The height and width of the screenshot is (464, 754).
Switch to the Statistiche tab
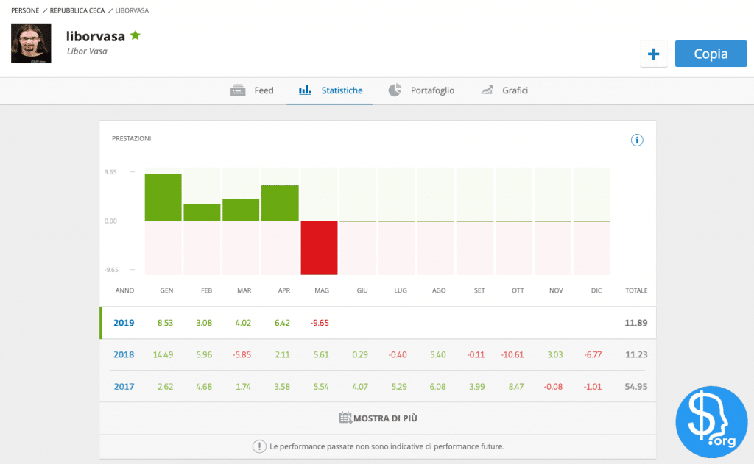coord(330,90)
